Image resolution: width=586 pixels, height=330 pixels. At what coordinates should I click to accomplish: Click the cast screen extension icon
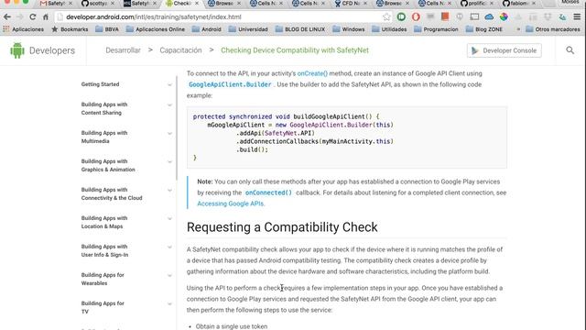click(474, 16)
